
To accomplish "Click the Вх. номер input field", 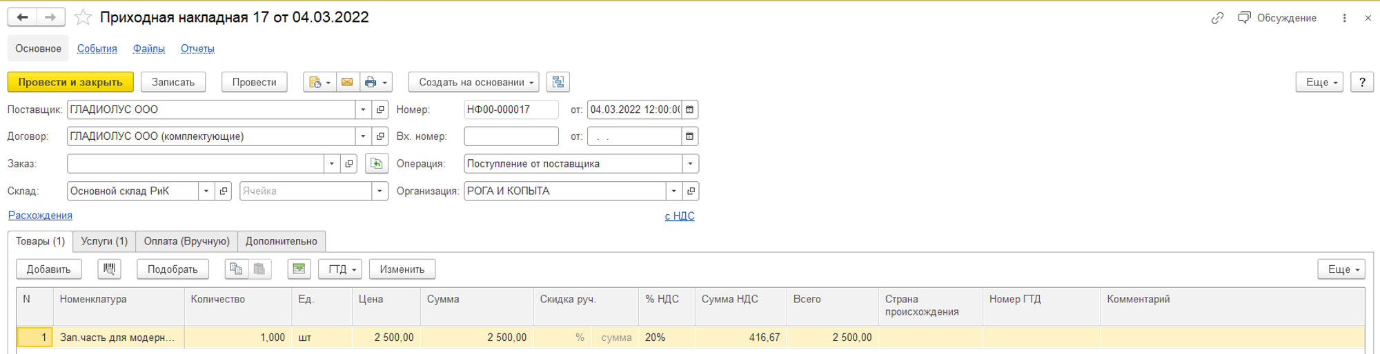I will pos(511,136).
